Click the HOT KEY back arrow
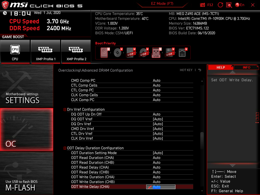260x195 pixels. [200, 70]
